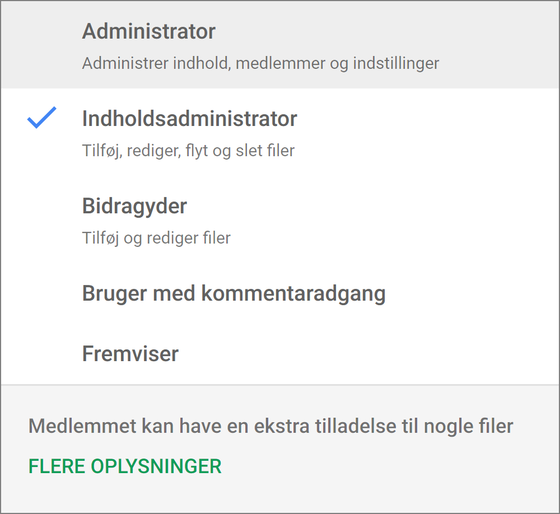Select the Bidragyder role title
560x514 pixels.
(134, 206)
